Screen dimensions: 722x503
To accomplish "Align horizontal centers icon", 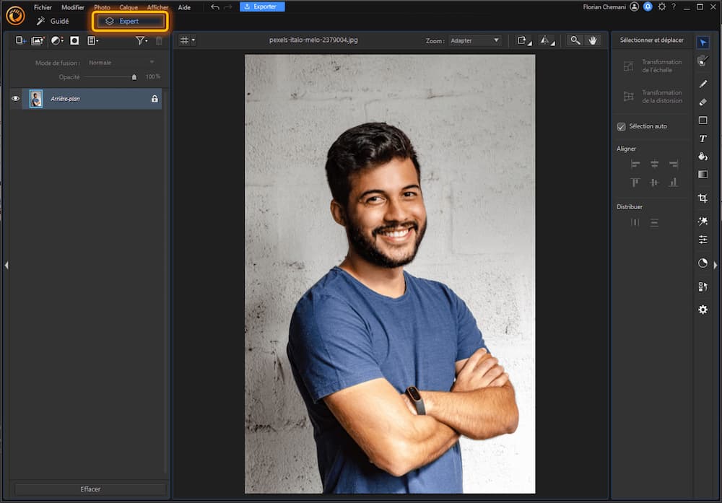I will pyautogui.click(x=654, y=165).
